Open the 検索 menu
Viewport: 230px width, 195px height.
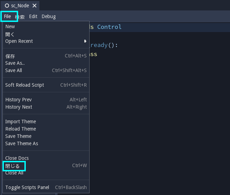20,17
